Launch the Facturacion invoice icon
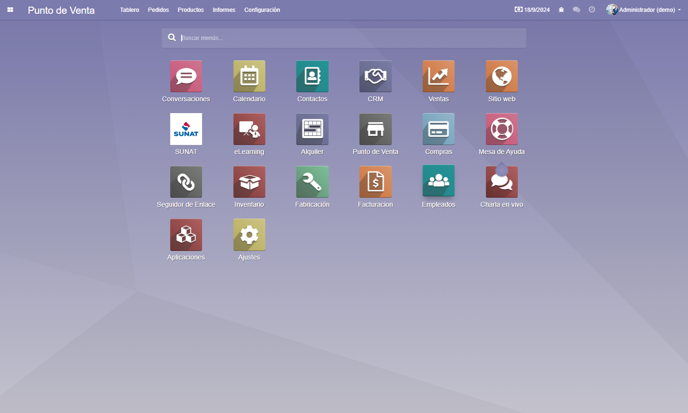This screenshot has height=413, width=688. (376, 182)
